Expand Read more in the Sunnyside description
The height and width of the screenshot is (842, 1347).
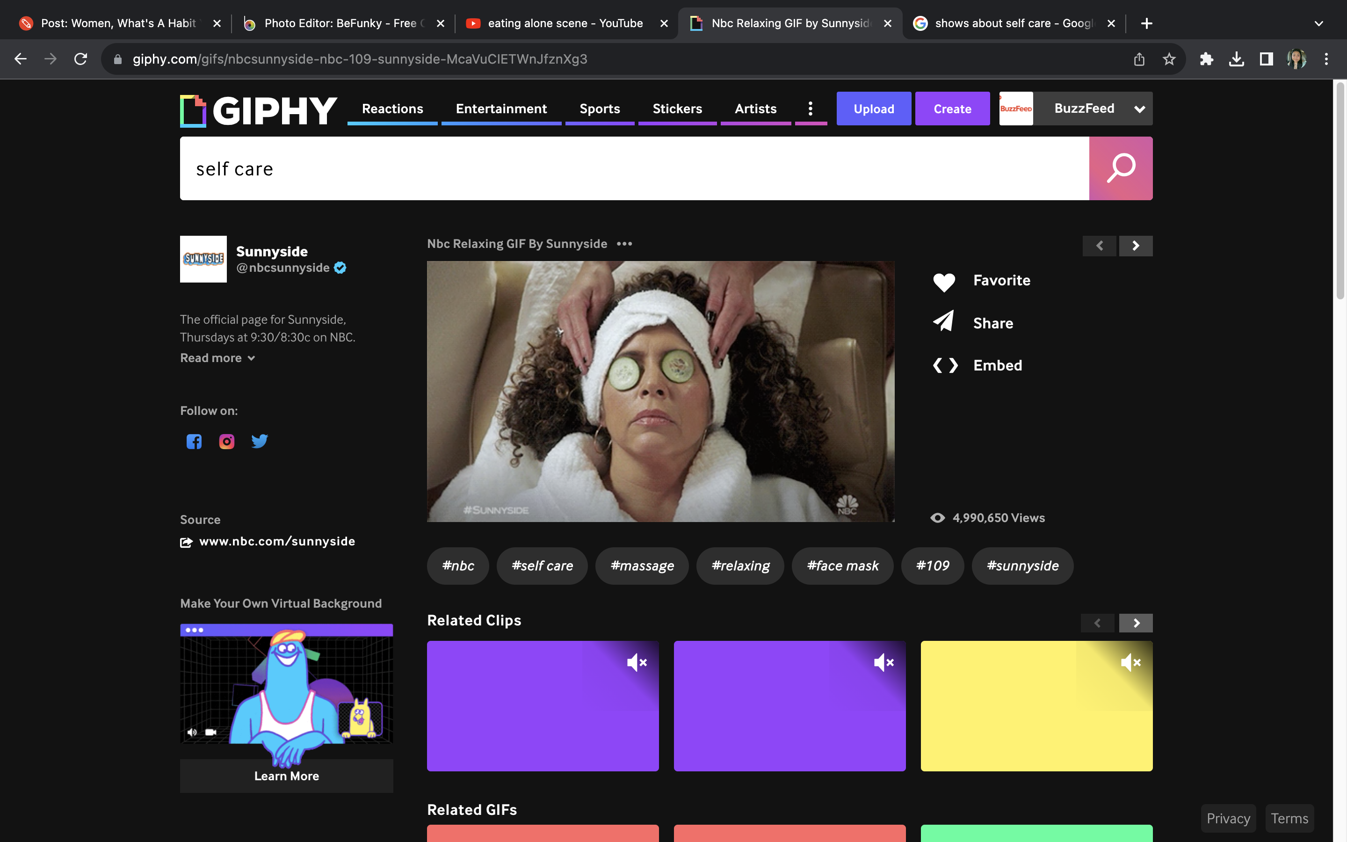tap(217, 358)
